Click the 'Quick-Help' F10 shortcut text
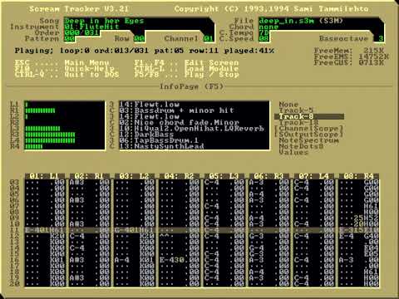399x299 pixels. point(89,68)
